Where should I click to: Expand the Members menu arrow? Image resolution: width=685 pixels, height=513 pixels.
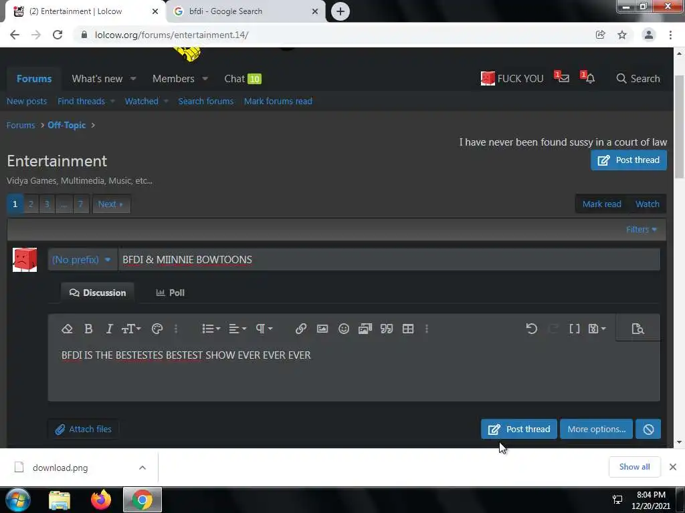205,79
